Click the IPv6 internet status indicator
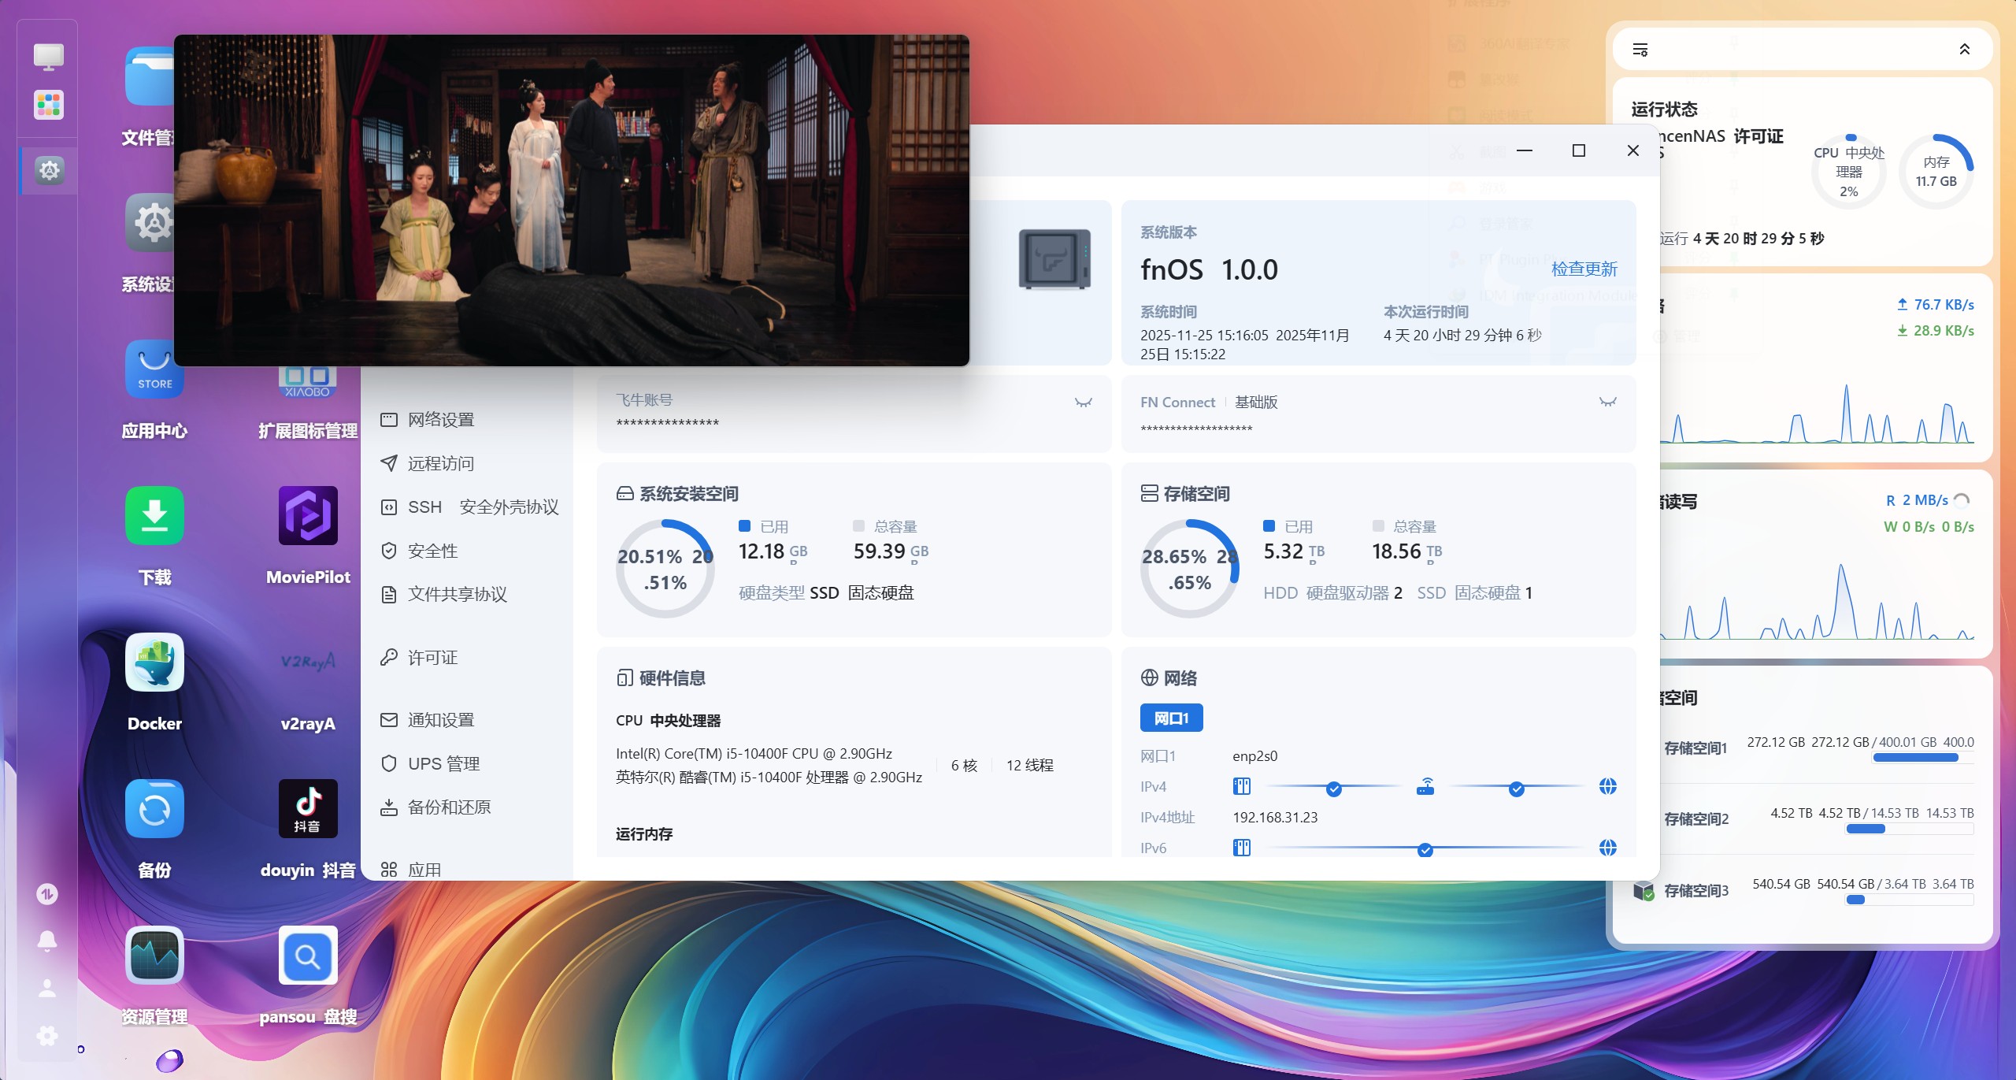Image resolution: width=2016 pixels, height=1080 pixels. click(x=1608, y=849)
